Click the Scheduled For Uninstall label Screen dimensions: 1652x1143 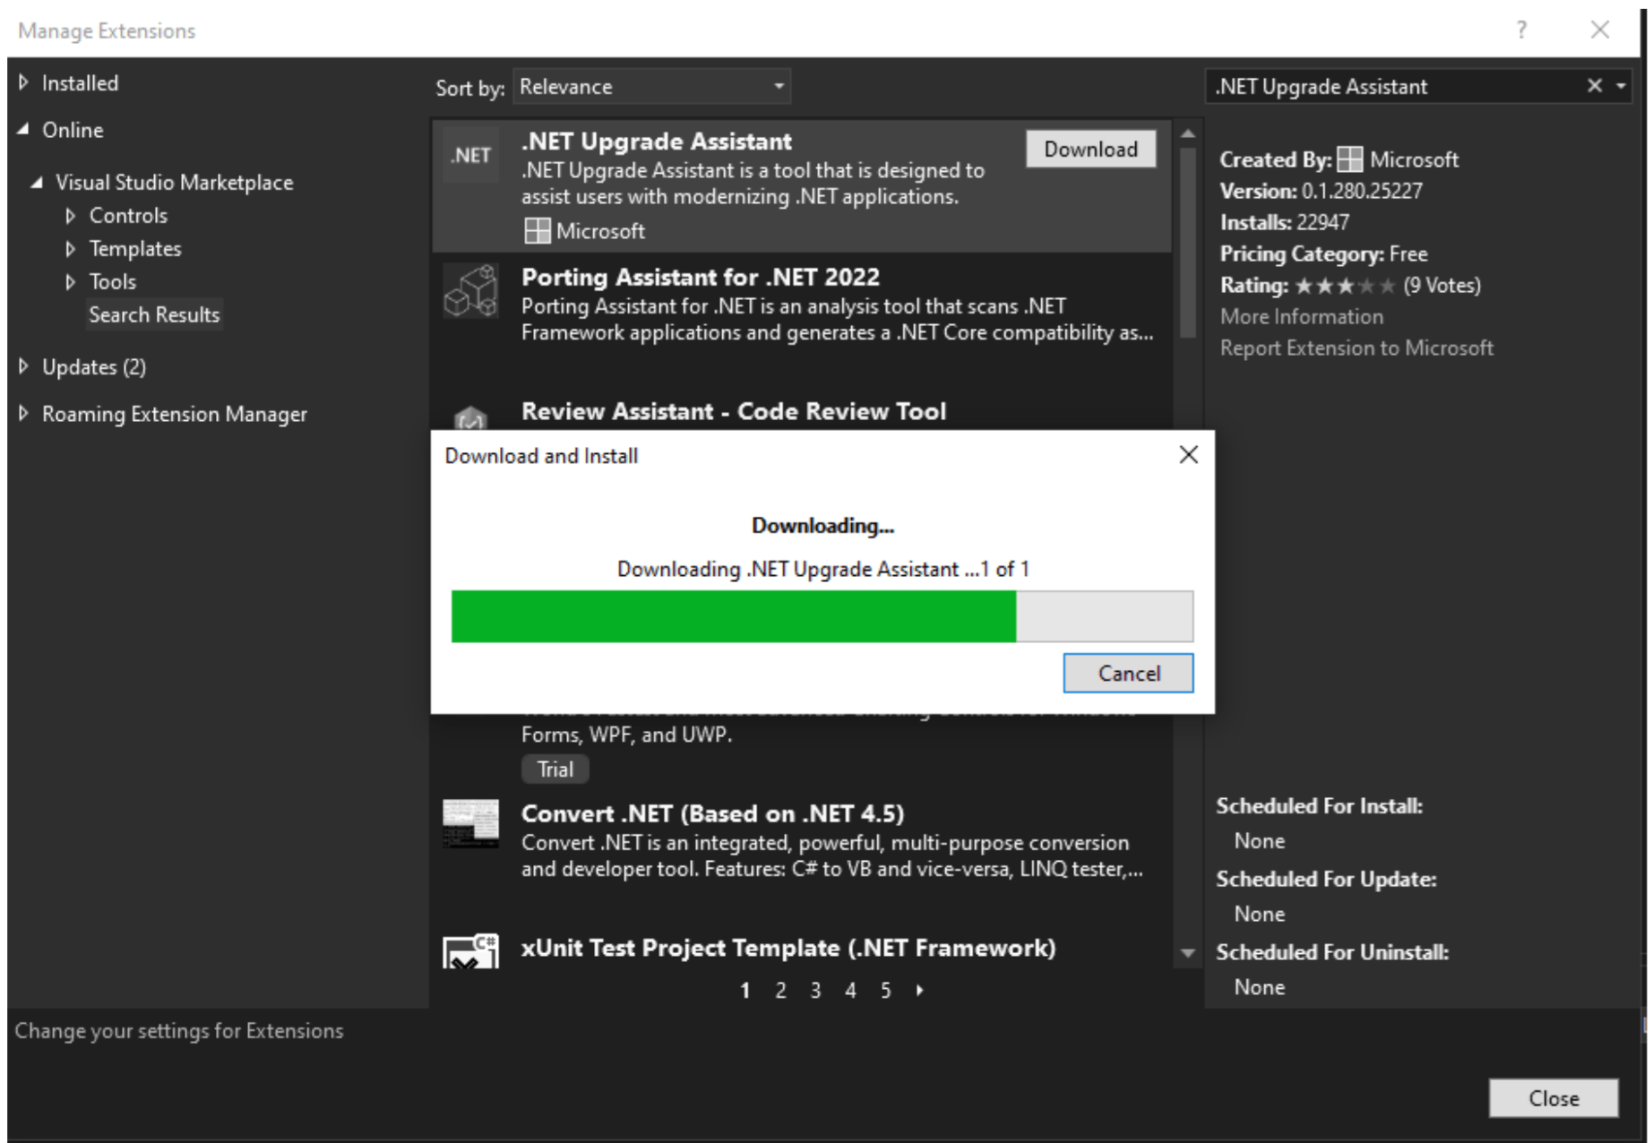tap(1332, 952)
